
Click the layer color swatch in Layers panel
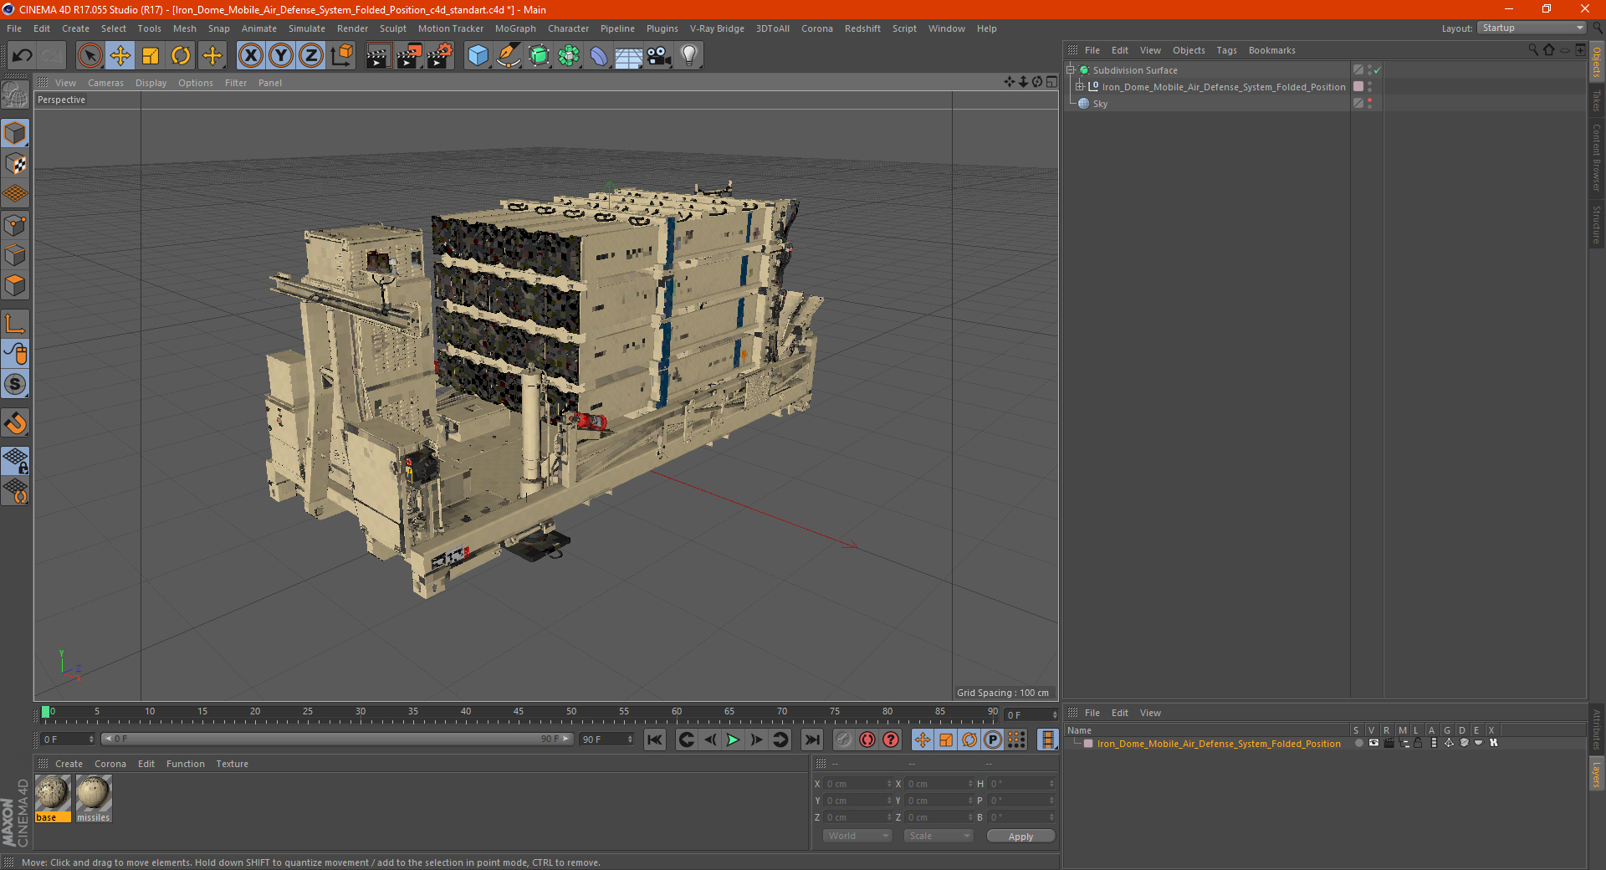tap(1088, 744)
